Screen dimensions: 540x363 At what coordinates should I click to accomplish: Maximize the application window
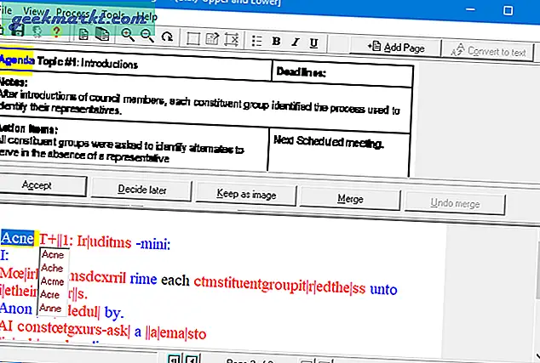click(x=508, y=10)
